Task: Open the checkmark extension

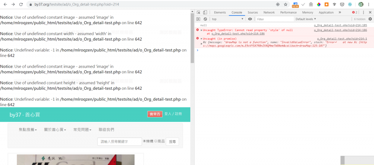Action: click(x=304, y=4)
